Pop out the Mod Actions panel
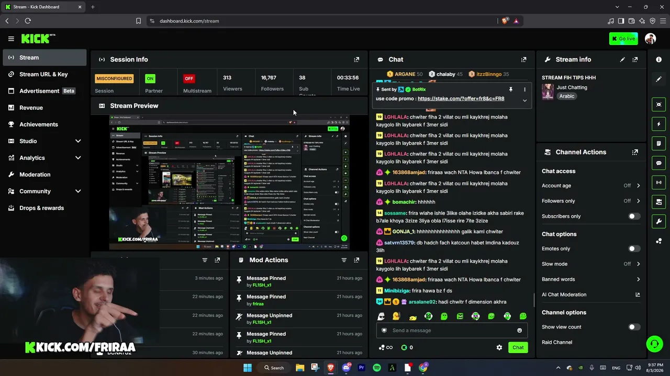Viewport: 670px width, 376px height. tap(356, 260)
